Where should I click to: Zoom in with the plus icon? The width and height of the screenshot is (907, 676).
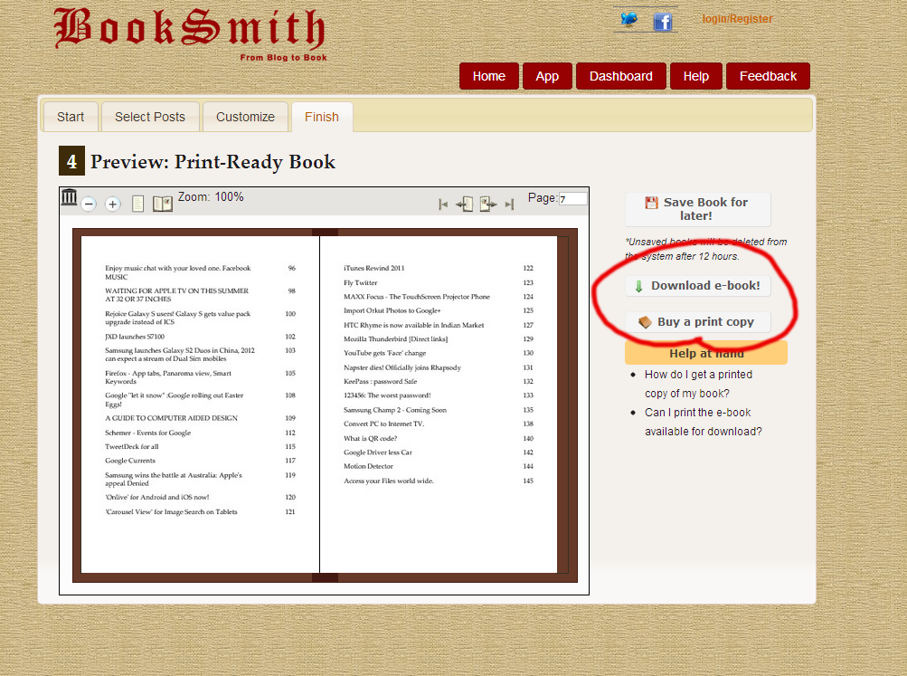point(113,204)
